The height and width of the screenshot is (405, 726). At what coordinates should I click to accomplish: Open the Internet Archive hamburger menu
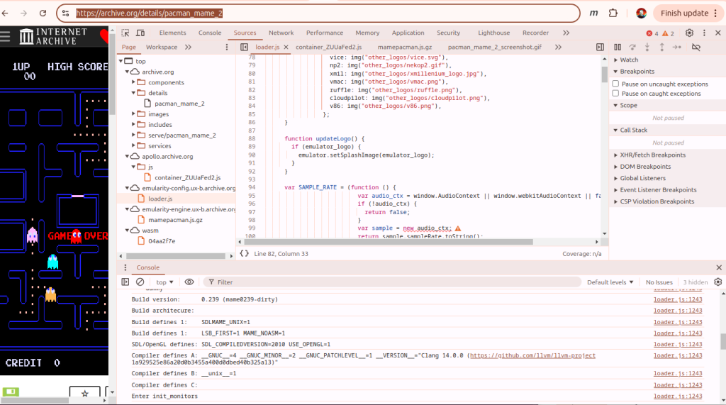tap(5, 36)
